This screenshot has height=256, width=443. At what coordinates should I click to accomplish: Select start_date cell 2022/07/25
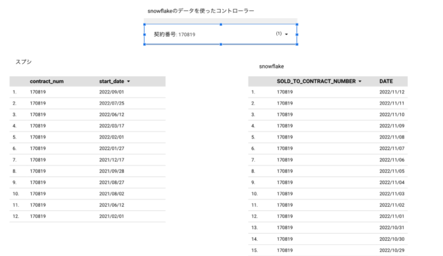(111, 103)
